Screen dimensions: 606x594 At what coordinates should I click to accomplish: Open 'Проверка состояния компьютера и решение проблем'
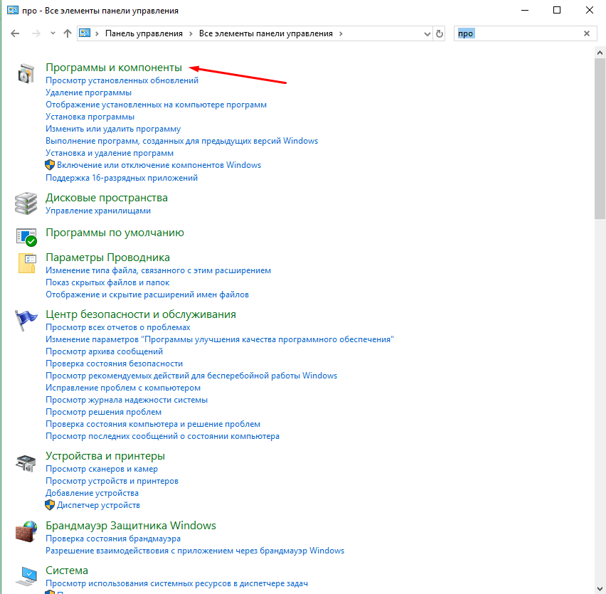[153, 424]
